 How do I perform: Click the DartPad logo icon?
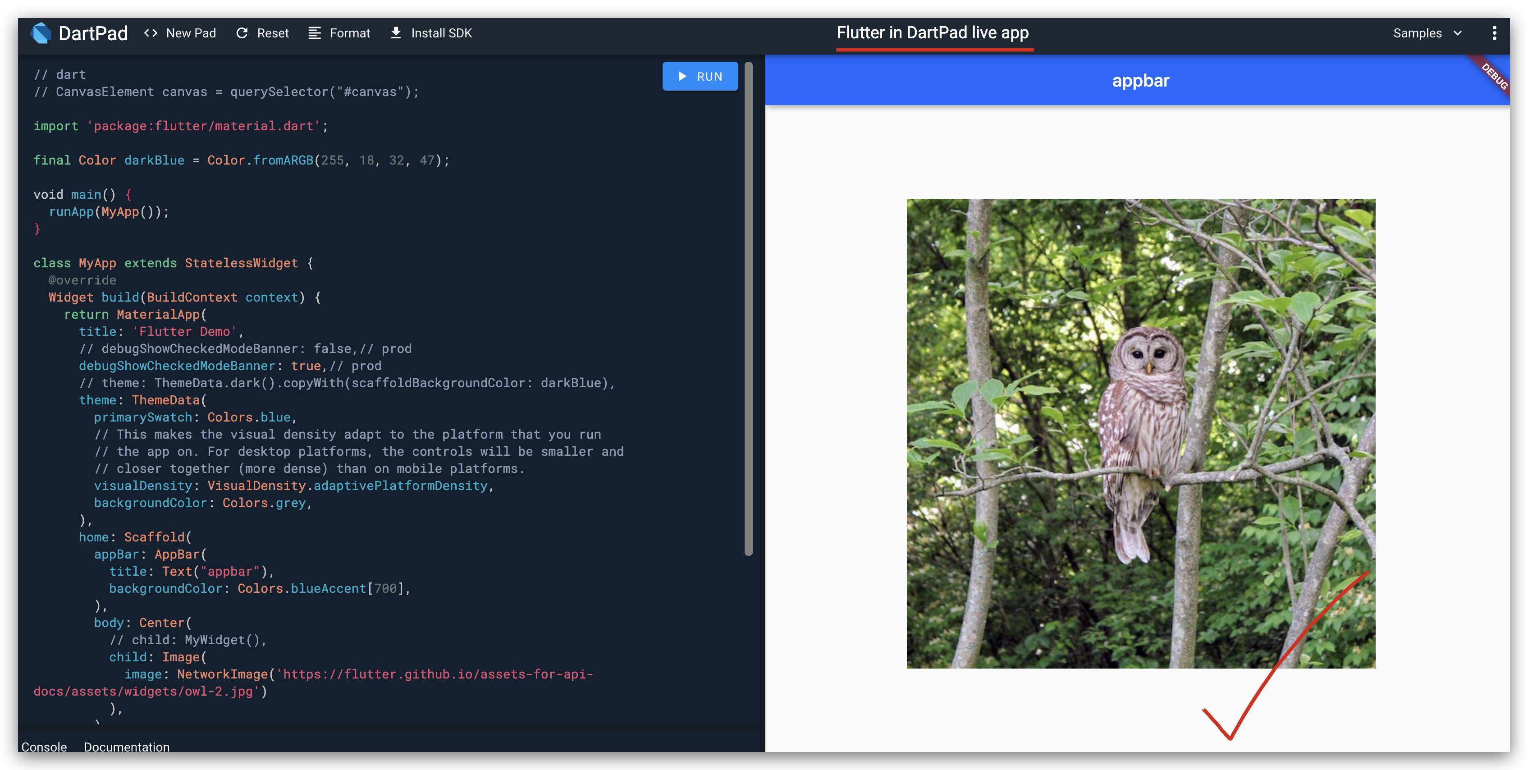(x=41, y=33)
